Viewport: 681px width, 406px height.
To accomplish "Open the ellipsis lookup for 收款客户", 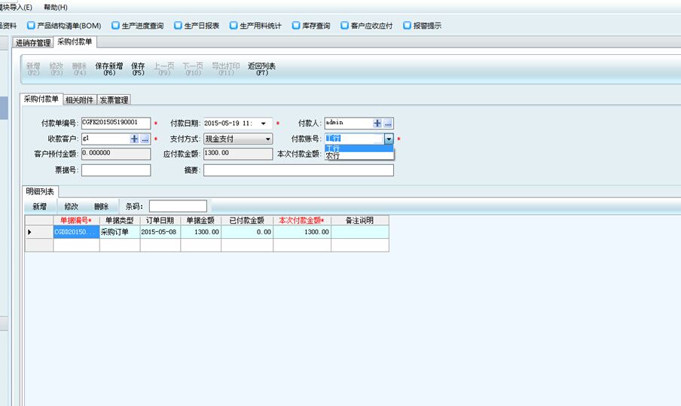I will click(145, 139).
